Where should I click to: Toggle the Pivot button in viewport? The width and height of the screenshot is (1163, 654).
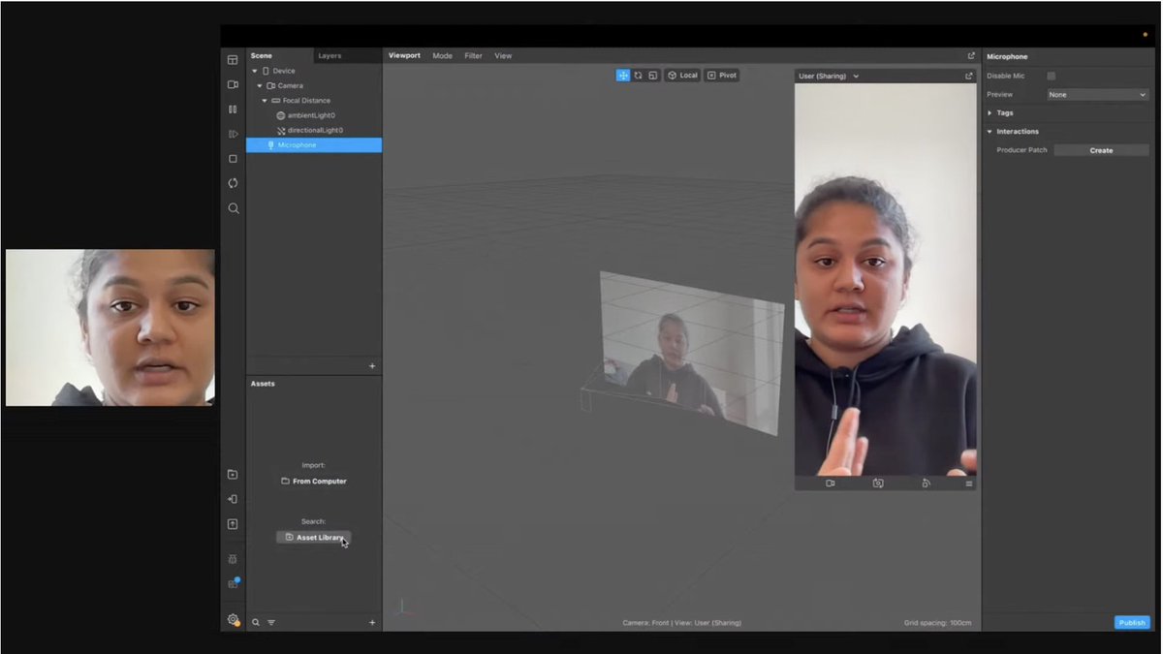click(x=722, y=76)
